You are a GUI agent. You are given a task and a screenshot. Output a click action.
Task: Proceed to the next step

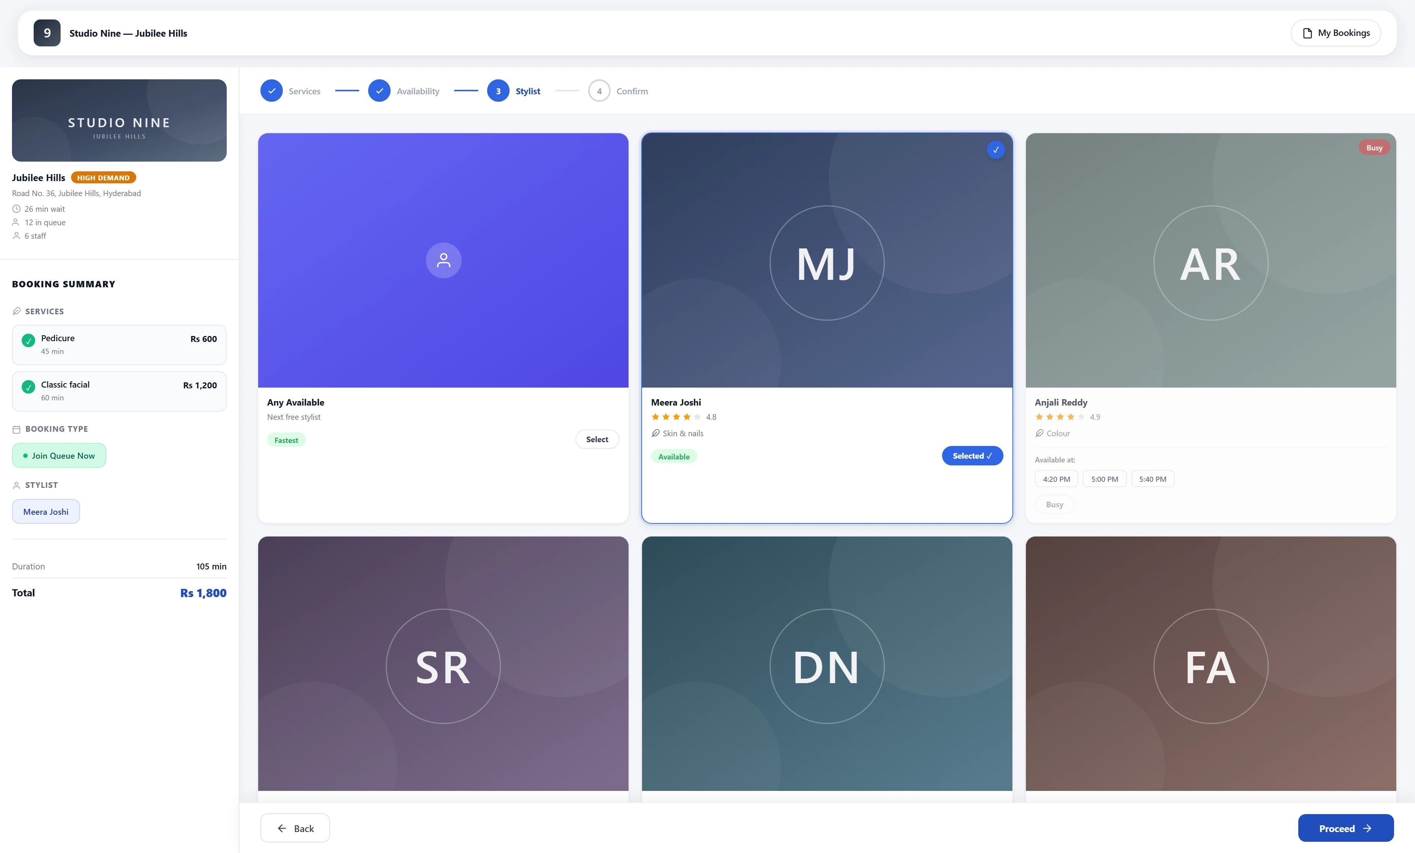click(1345, 828)
